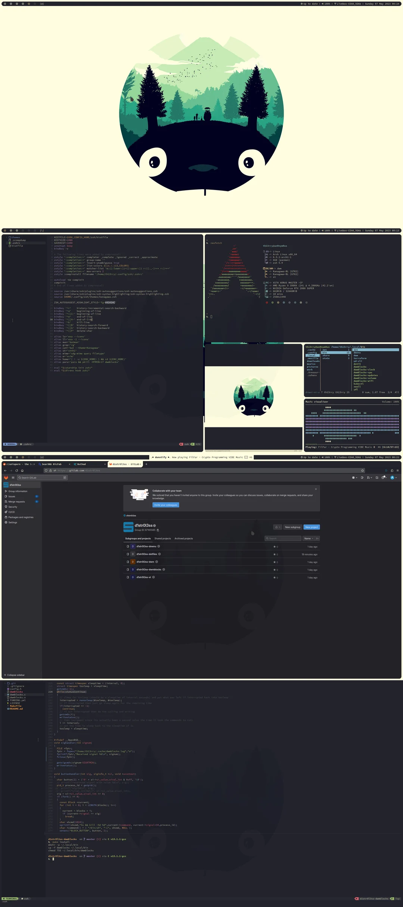This screenshot has height=907, width=403.
Task: Open the header to-do list icon
Action: 377,477
